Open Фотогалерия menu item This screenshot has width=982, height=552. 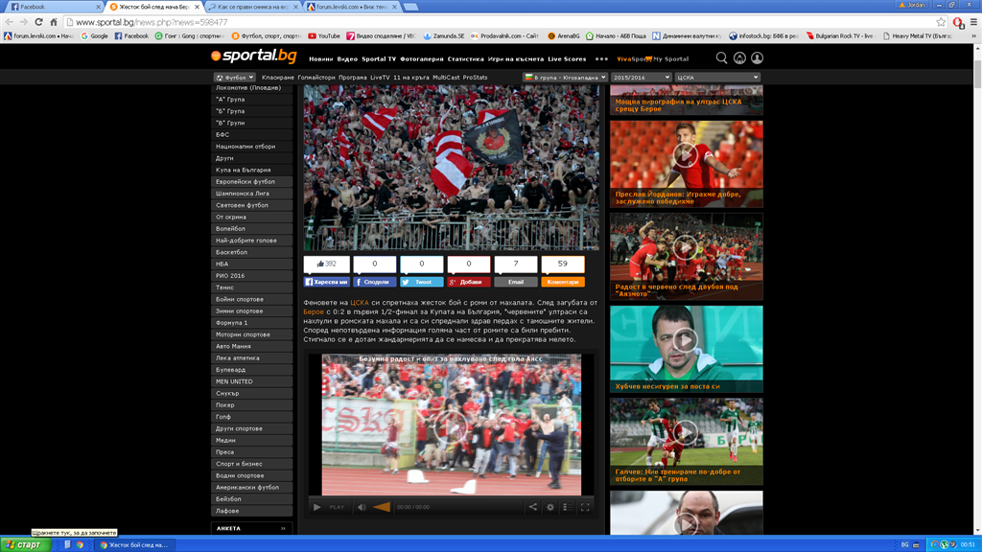click(422, 58)
